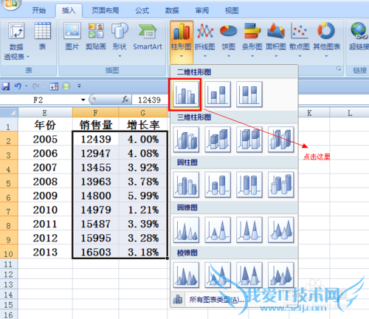
Task: Choose the clustered cone chart
Action: (x=186, y=230)
